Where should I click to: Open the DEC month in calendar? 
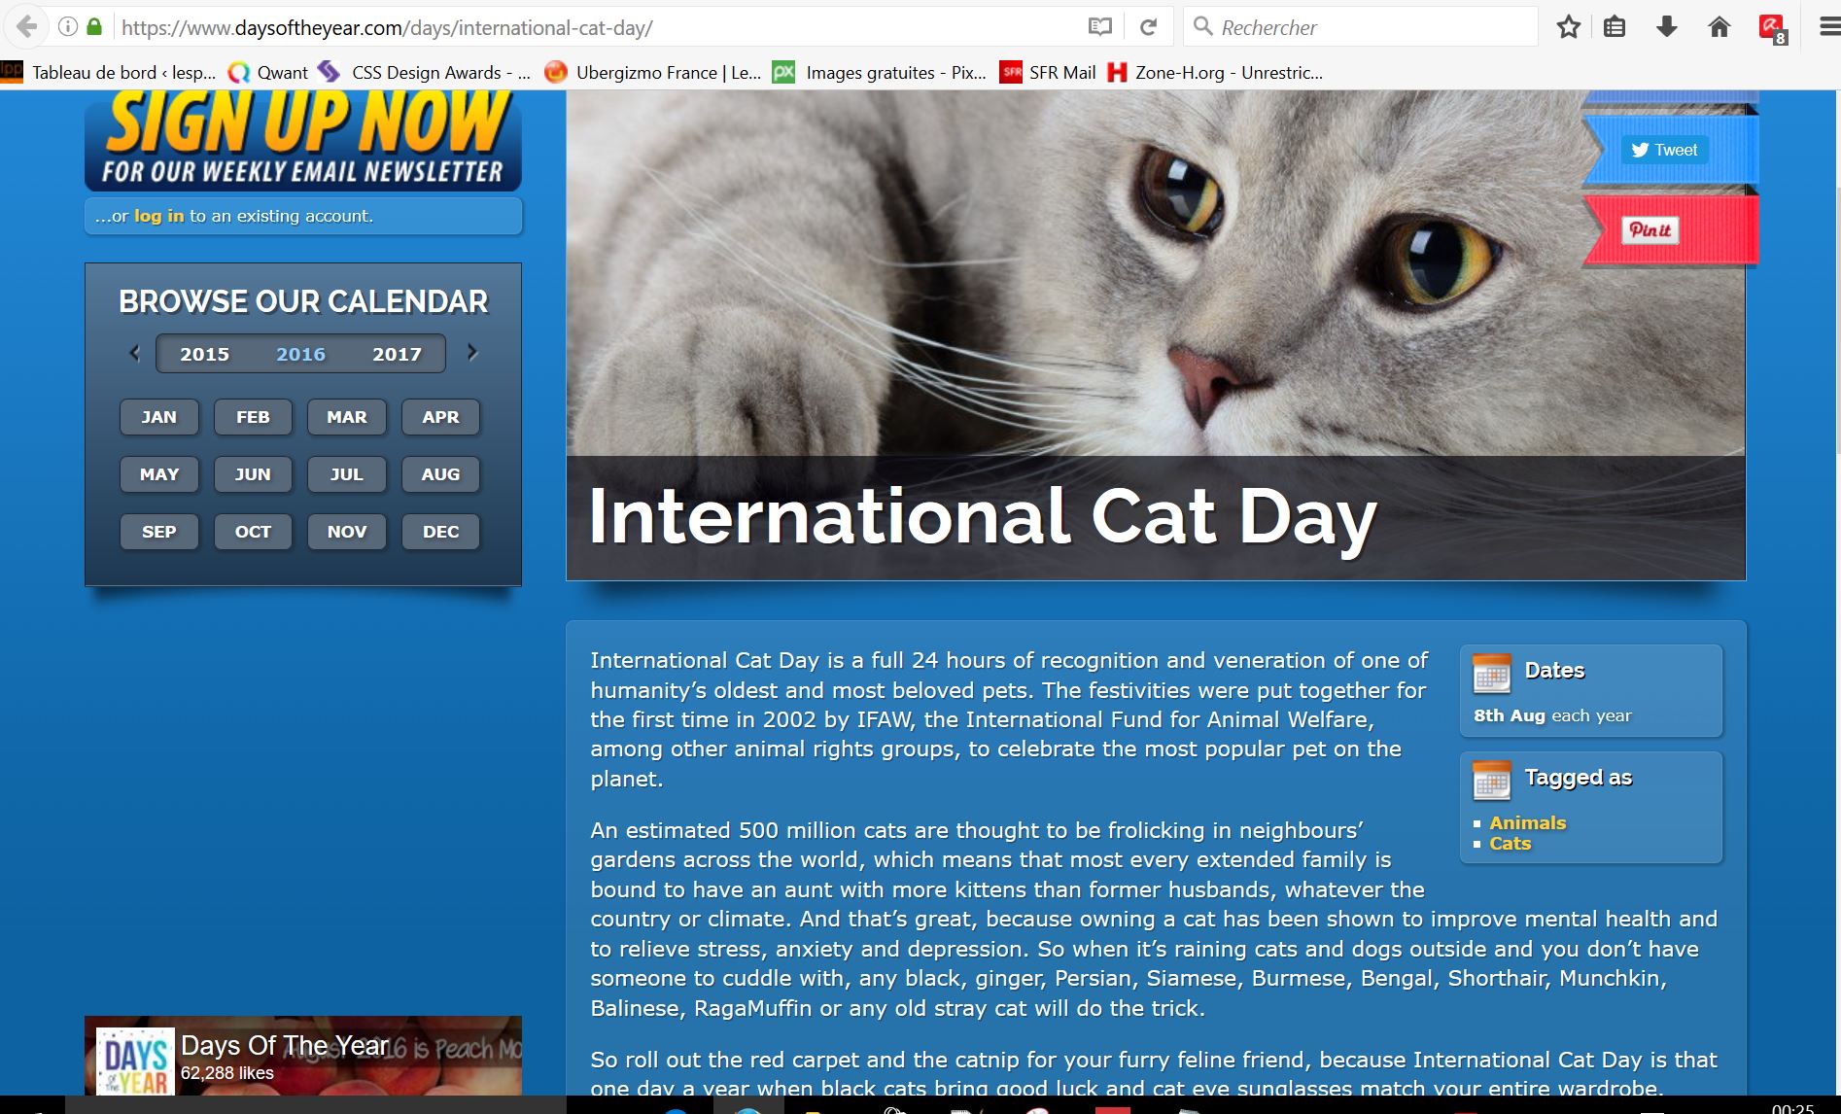tap(440, 532)
